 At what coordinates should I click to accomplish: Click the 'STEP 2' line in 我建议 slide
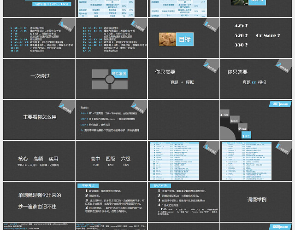tap(107, 119)
